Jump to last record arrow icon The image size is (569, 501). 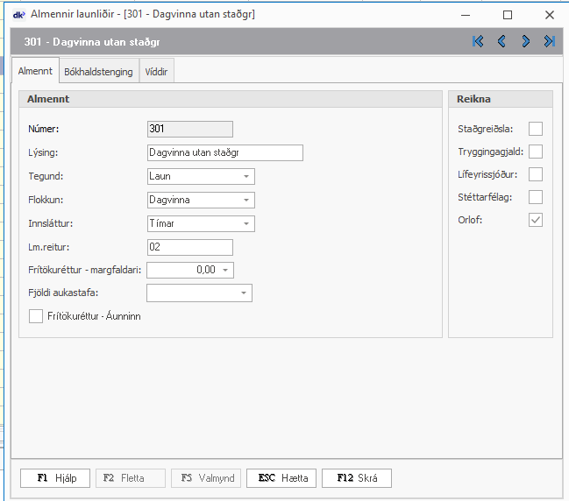point(549,41)
